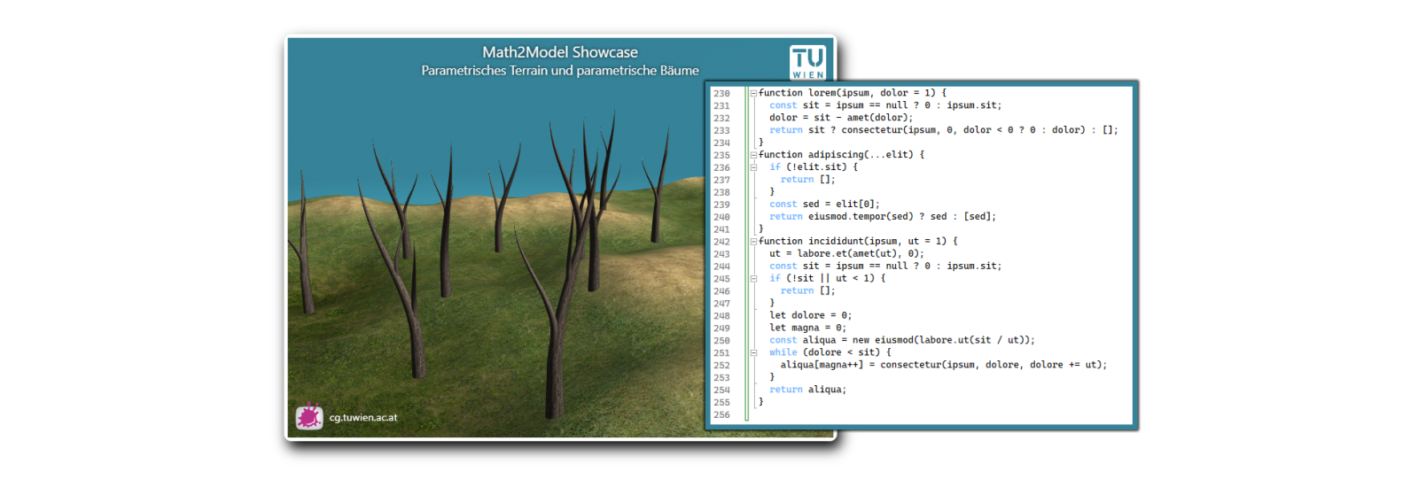Click the pink splat logo beside cg.tuwien.ac.at
The height and width of the screenshot is (487, 1418).
tap(309, 416)
